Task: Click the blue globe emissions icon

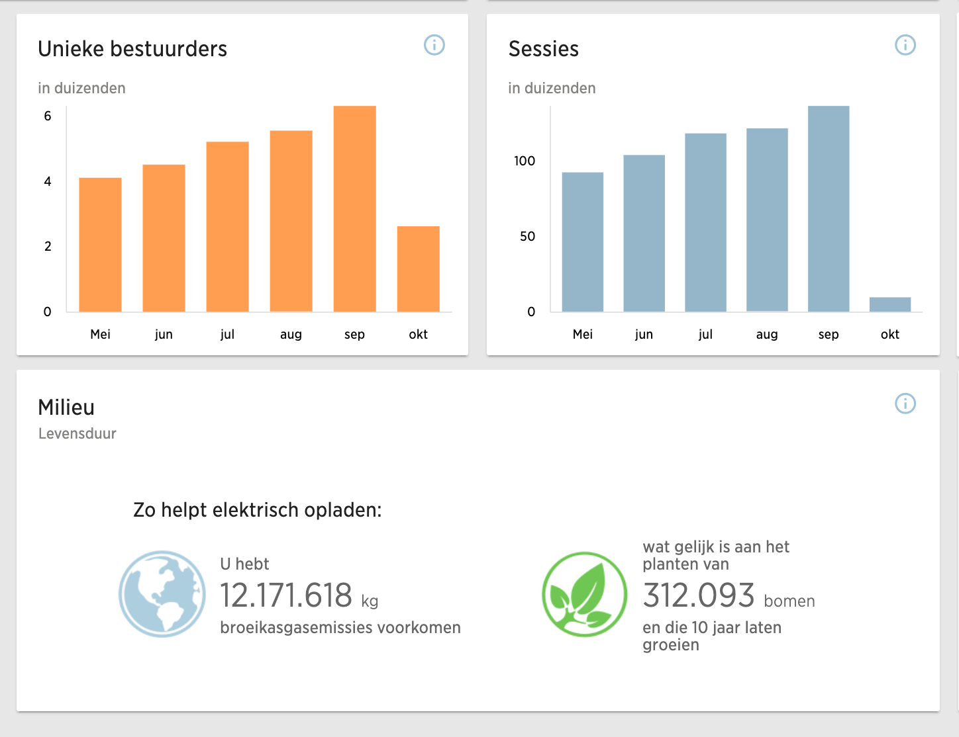Action: [x=162, y=594]
